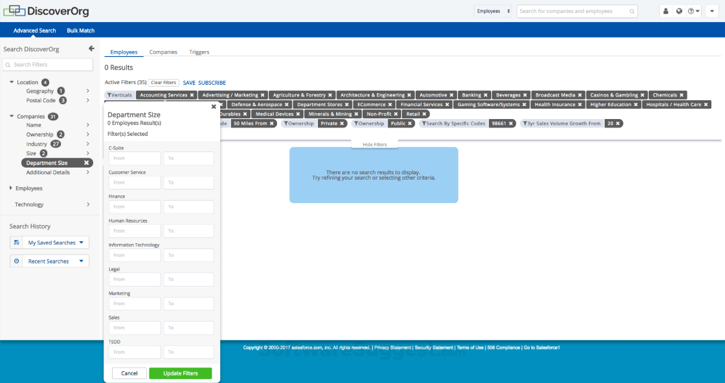This screenshot has width=725, height=383.
Task: Remove the Banking vertical filter
Action: [485, 94]
